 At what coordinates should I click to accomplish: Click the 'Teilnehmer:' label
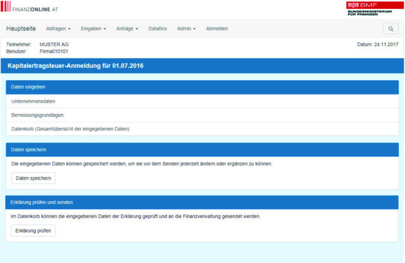coord(19,44)
